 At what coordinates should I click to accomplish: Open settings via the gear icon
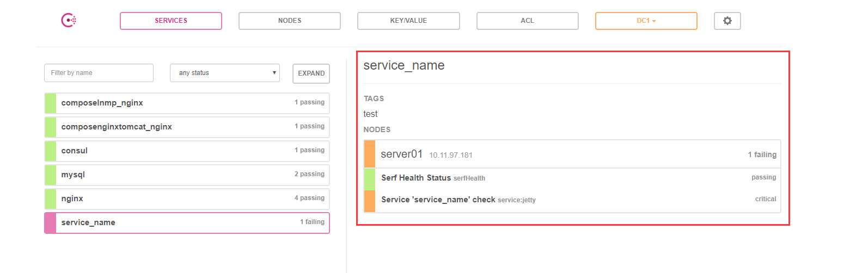pos(727,21)
